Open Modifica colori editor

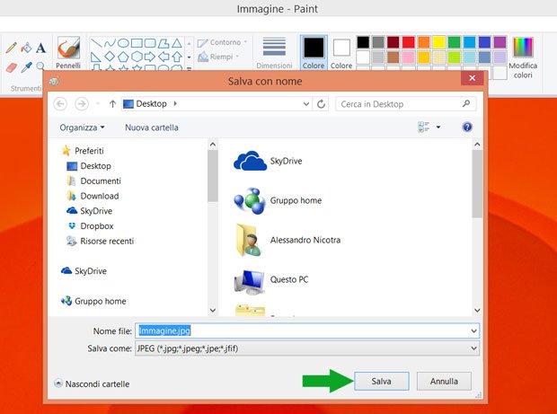tap(523, 57)
